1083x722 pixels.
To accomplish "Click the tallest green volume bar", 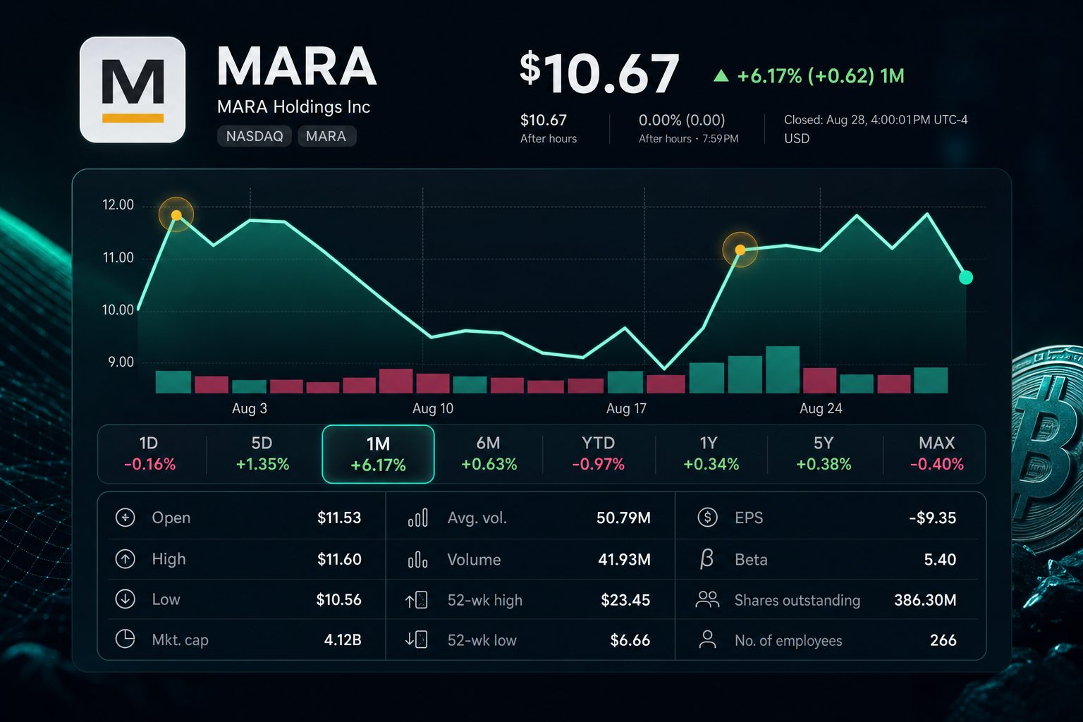I will tap(783, 369).
